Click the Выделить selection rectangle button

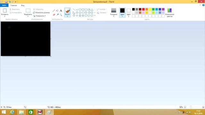tap(28, 12)
